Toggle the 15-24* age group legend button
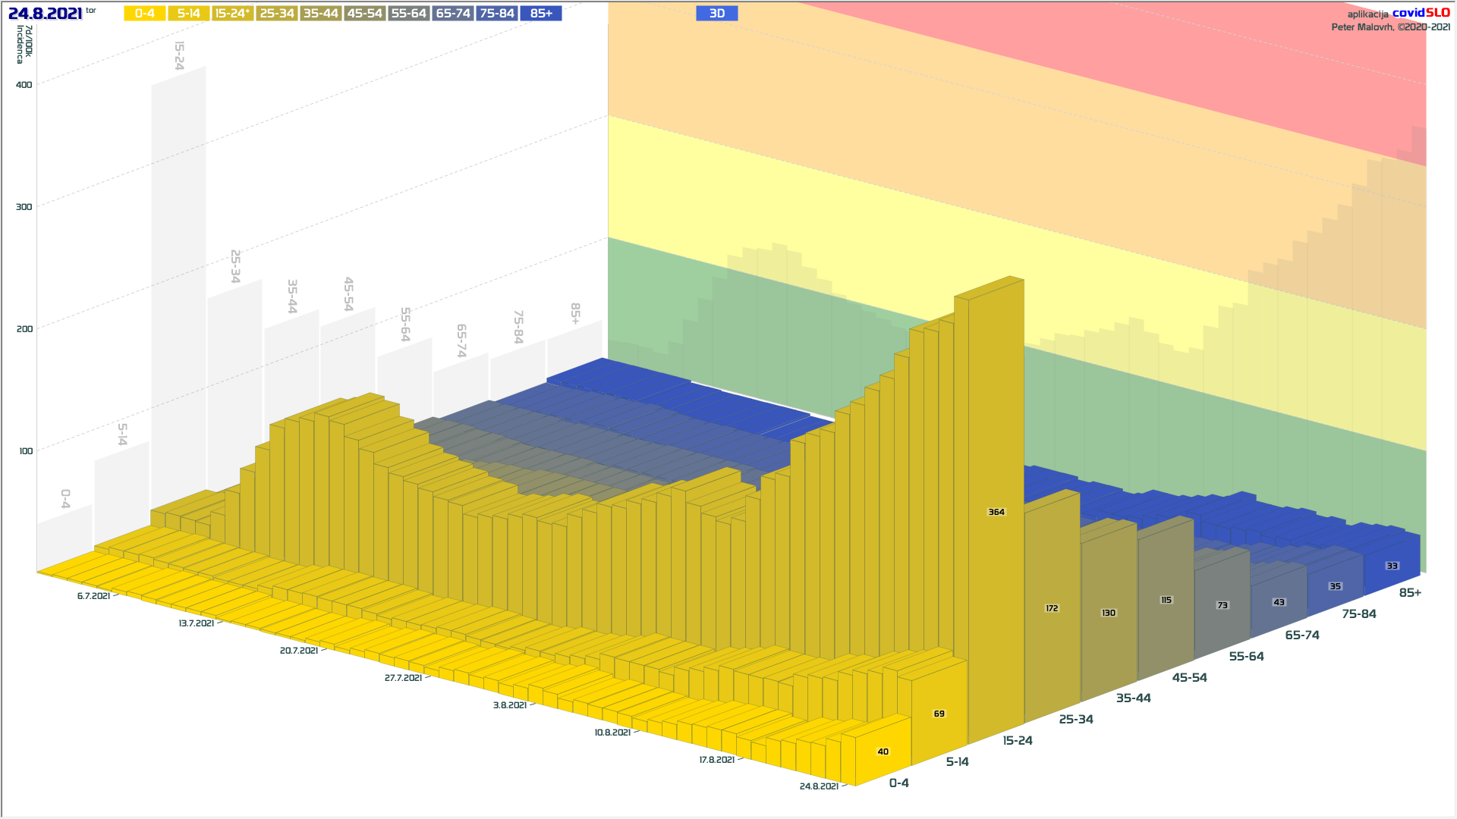Viewport: 1457px width, 819px height. [232, 14]
